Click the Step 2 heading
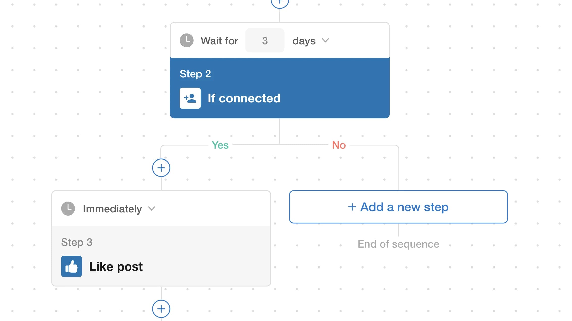 195,74
